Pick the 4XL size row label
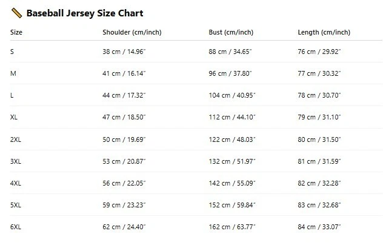The width and height of the screenshot is (389, 245). pos(16,183)
